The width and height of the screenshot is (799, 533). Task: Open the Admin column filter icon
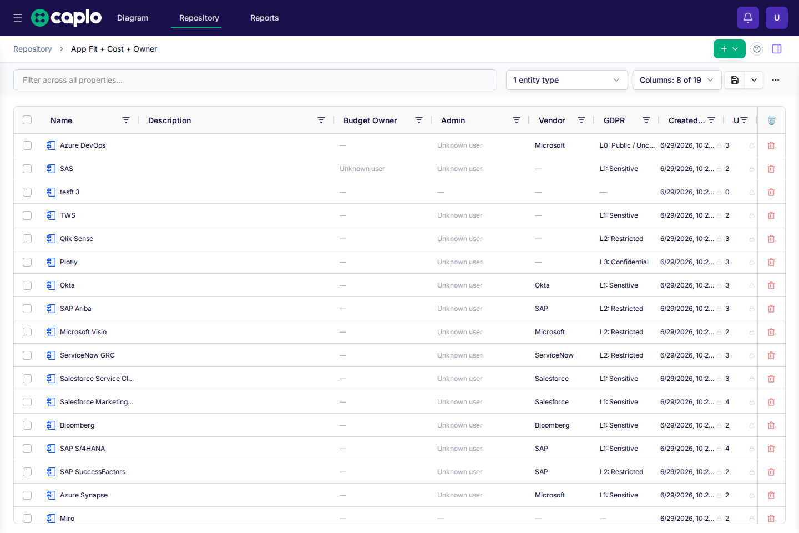(x=517, y=120)
